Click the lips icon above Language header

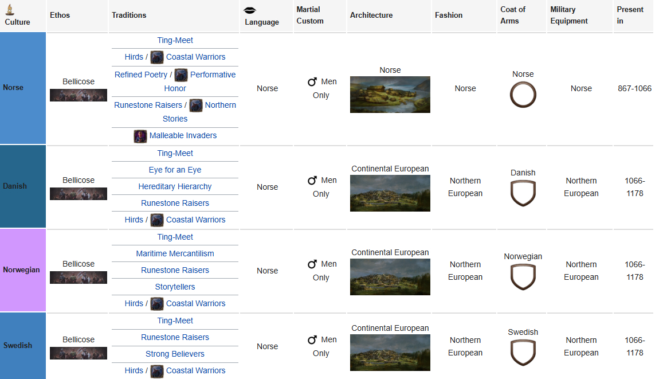pyautogui.click(x=250, y=10)
